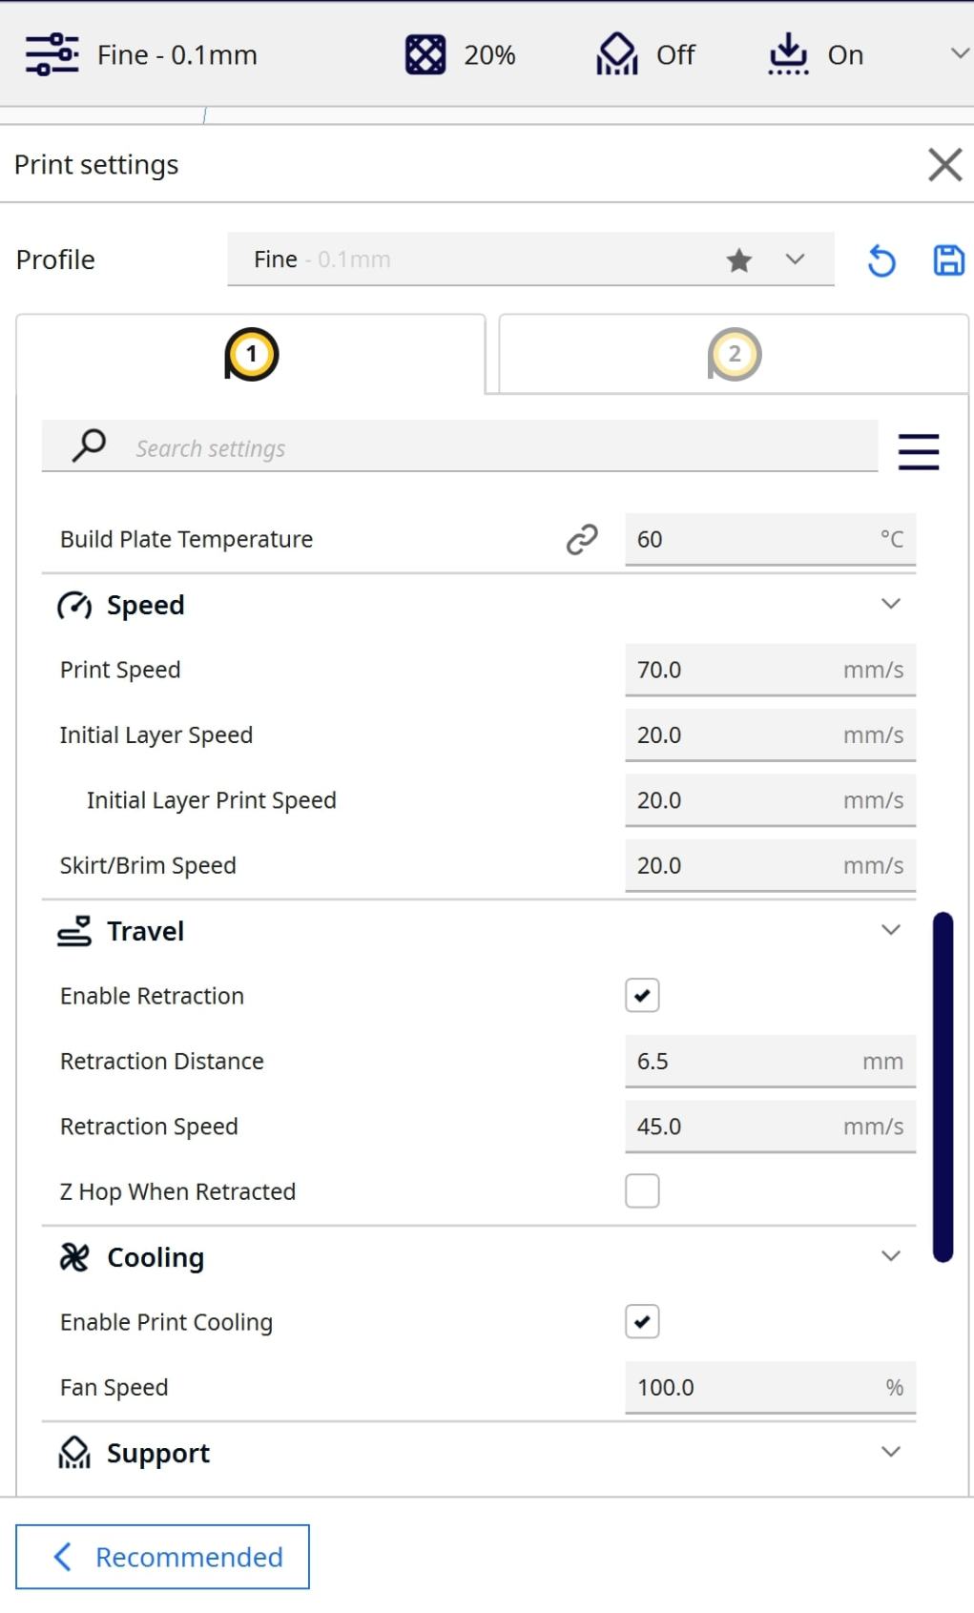Click the settings list vertical scrollbar
974x1613 pixels.
(x=943, y=1087)
